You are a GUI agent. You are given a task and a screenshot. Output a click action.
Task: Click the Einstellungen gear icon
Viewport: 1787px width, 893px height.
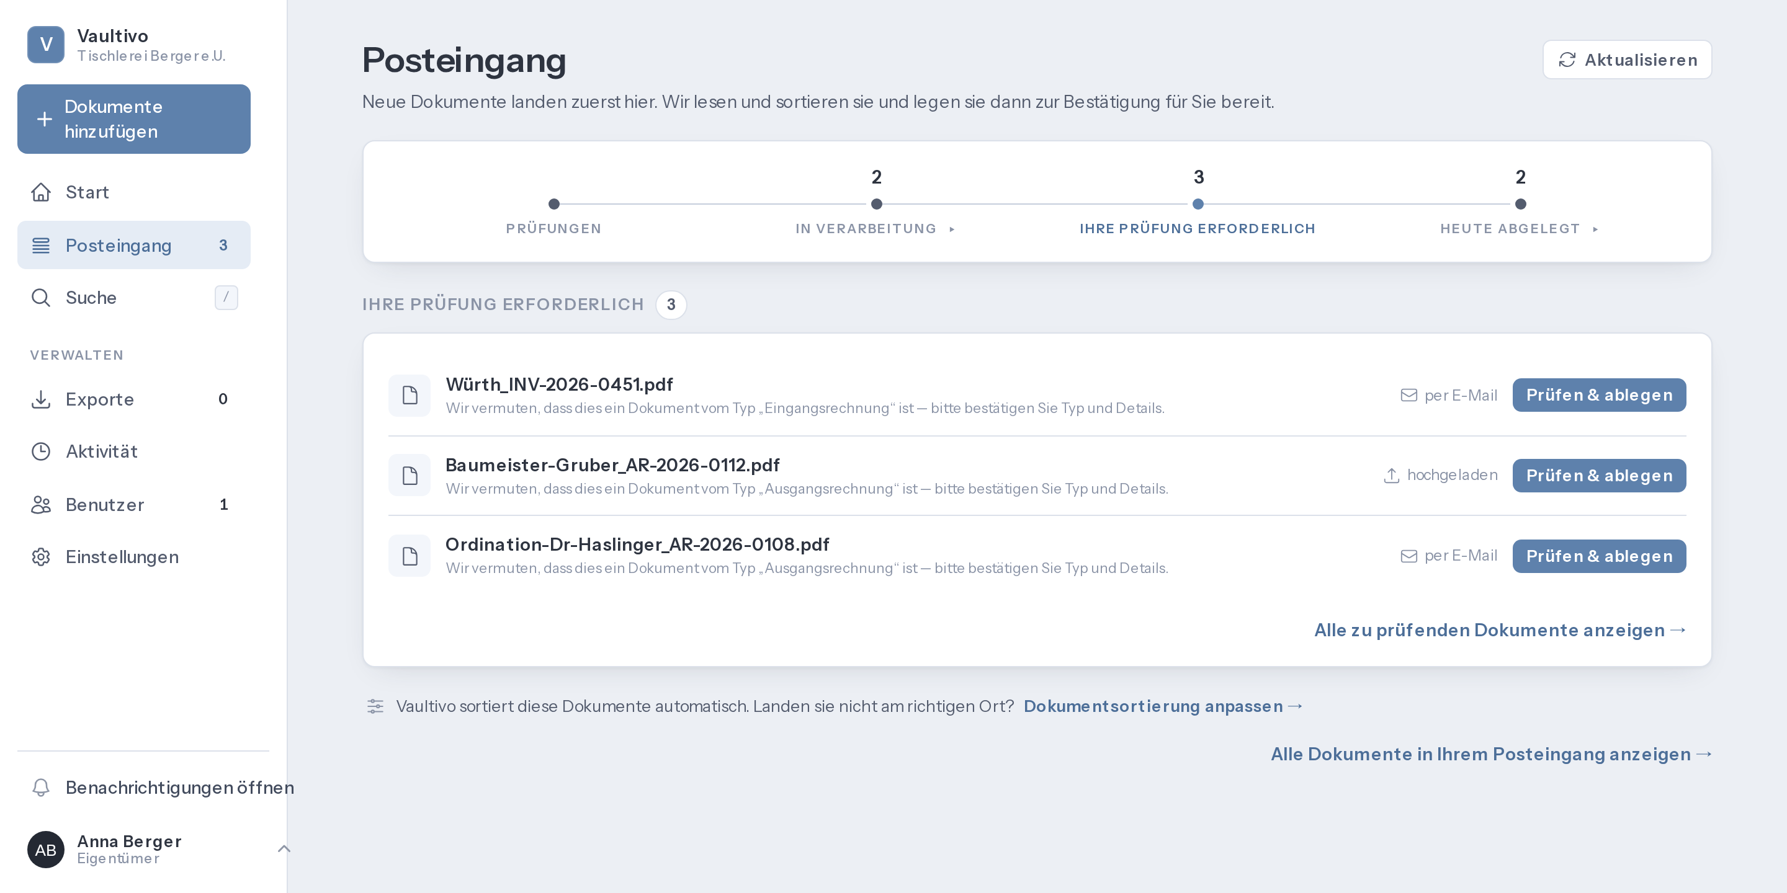(x=41, y=557)
